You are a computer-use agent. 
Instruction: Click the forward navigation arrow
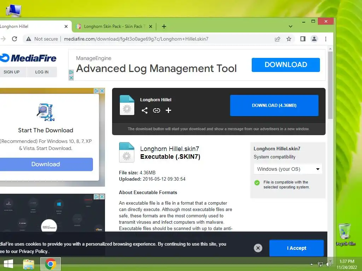(x=3, y=39)
